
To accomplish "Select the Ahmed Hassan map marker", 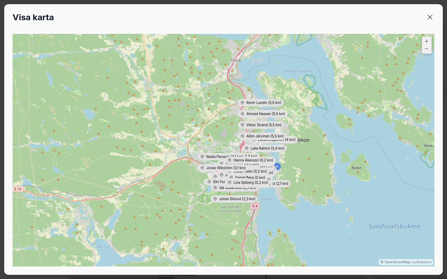I will click(x=262, y=114).
